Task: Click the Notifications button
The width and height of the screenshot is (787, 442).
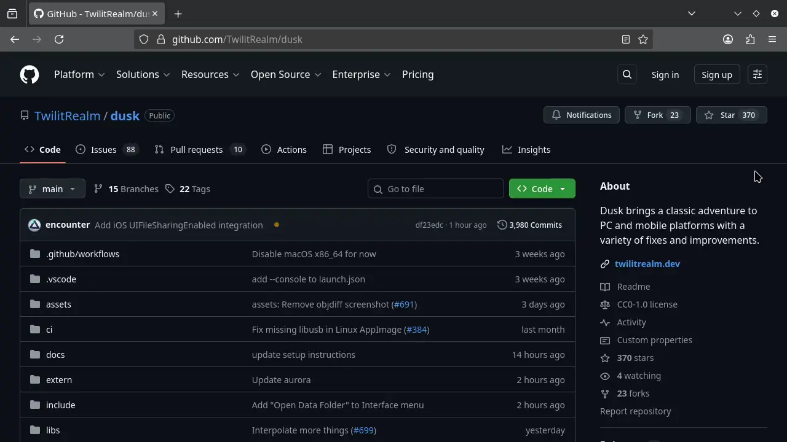Action: click(x=582, y=115)
